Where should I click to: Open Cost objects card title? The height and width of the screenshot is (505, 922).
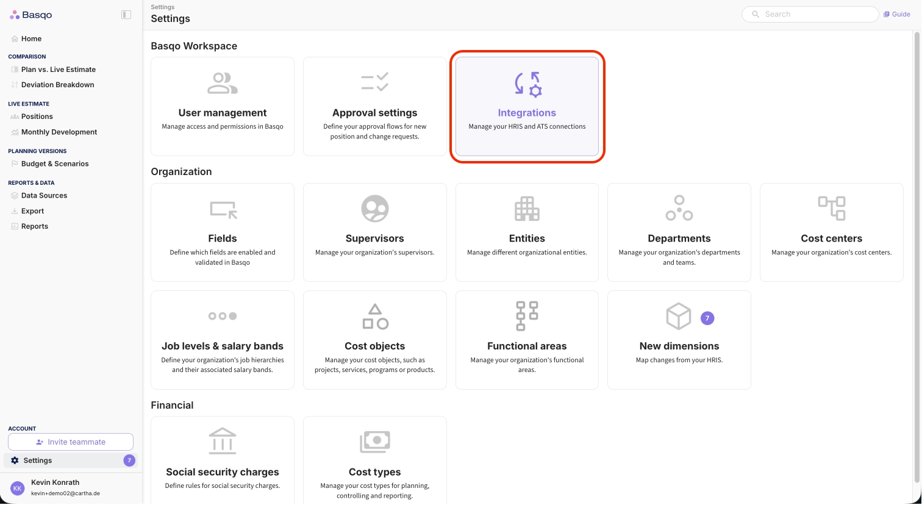(375, 346)
